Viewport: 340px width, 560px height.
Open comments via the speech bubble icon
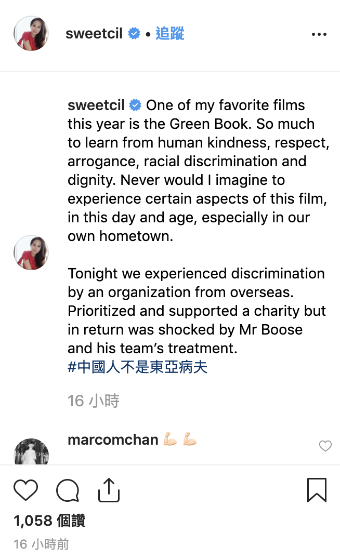[68, 490]
